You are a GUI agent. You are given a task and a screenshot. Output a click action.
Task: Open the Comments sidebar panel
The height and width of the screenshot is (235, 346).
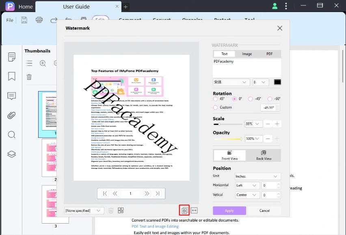click(x=11, y=96)
